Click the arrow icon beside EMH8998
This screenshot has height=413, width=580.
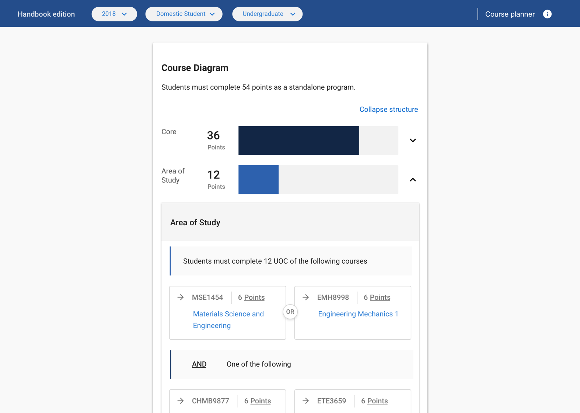tap(306, 297)
